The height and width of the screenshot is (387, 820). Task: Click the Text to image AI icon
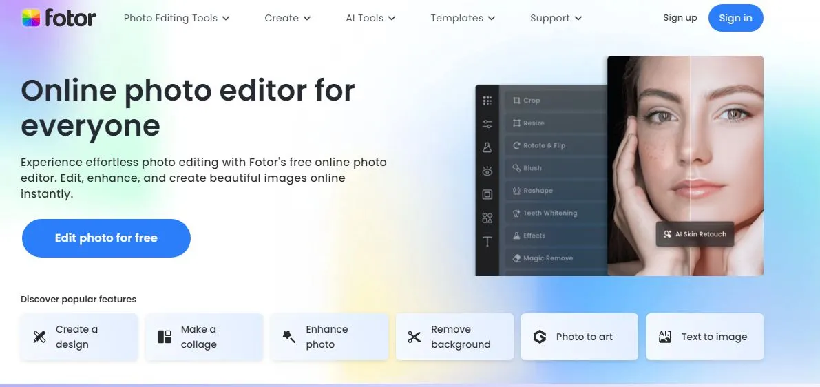tap(664, 337)
